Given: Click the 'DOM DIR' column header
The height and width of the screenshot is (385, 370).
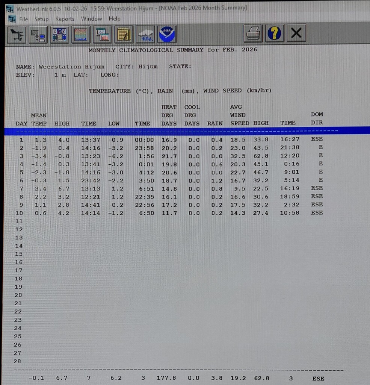Looking at the screenshot, I should 317,118.
